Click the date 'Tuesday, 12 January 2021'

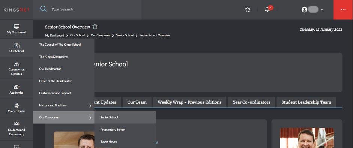321,30
